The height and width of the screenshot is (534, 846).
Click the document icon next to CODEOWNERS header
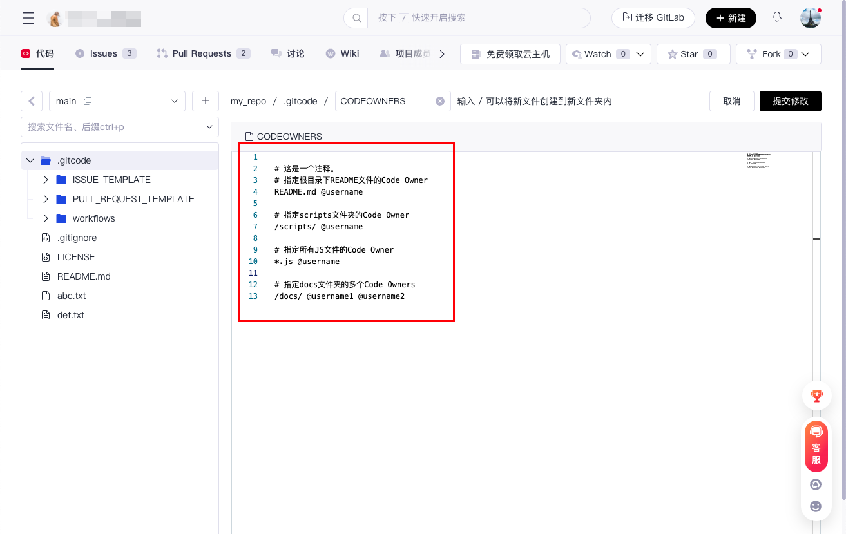pos(251,136)
